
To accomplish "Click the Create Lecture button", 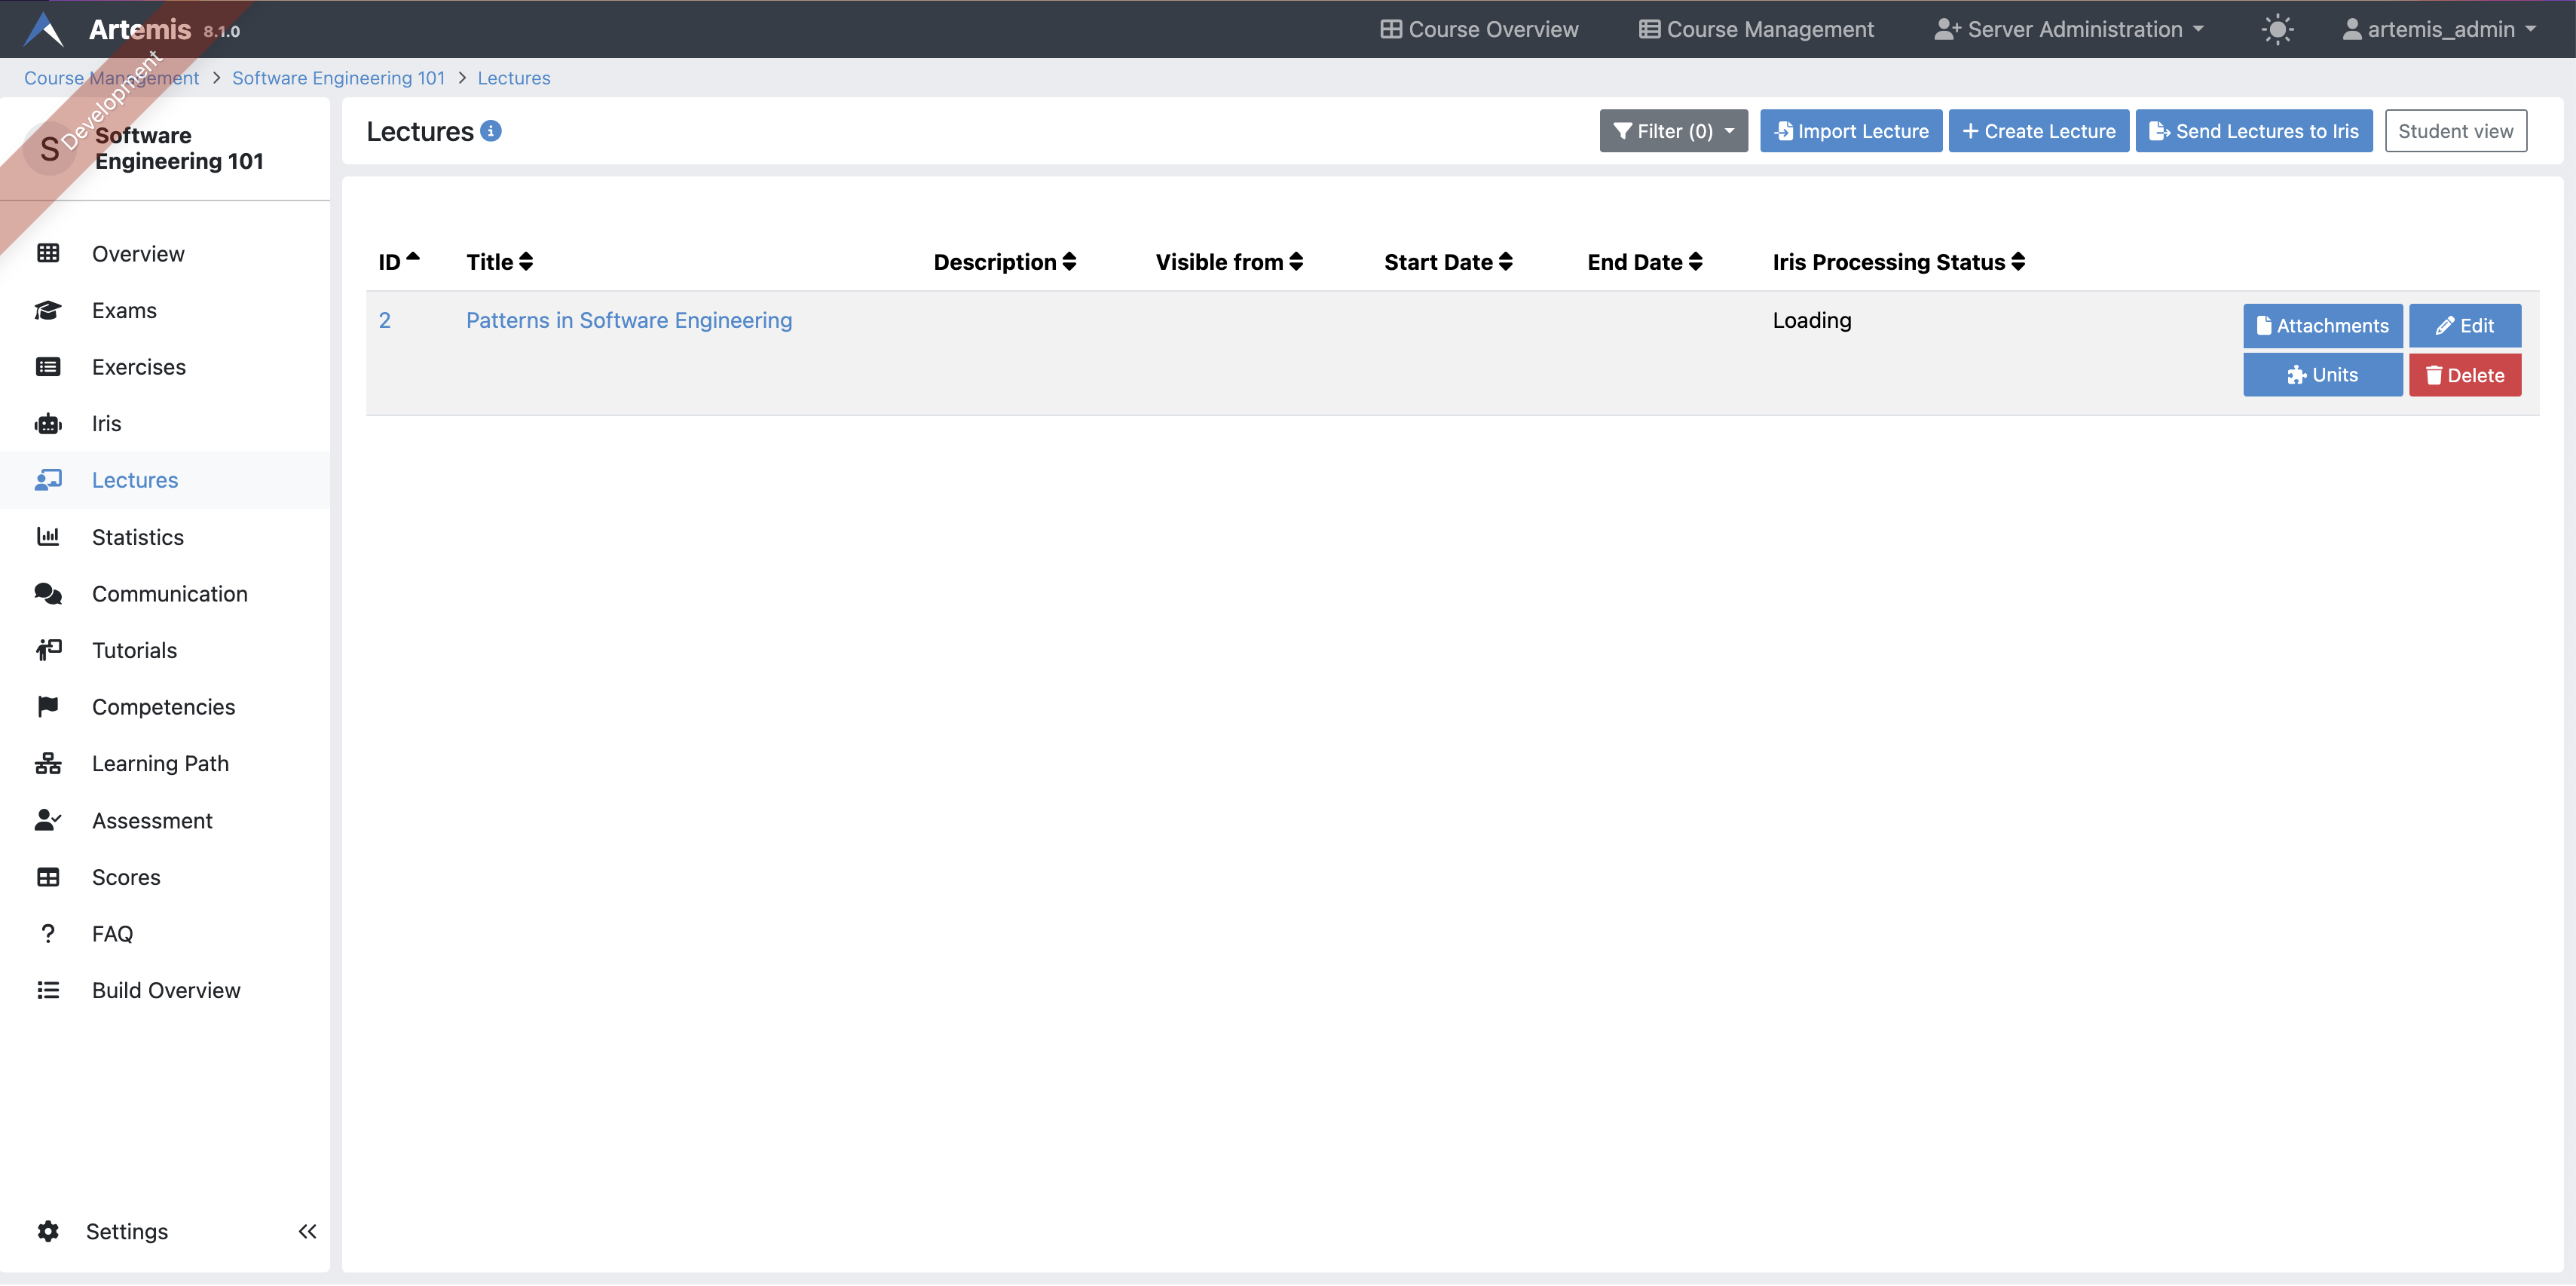I will (2038, 131).
